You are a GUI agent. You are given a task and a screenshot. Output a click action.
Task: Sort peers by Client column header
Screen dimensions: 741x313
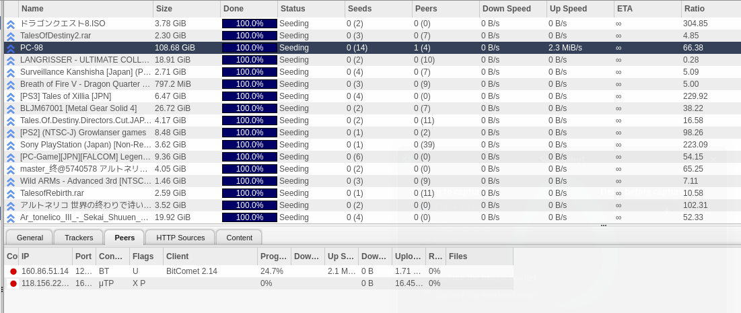tap(210, 256)
